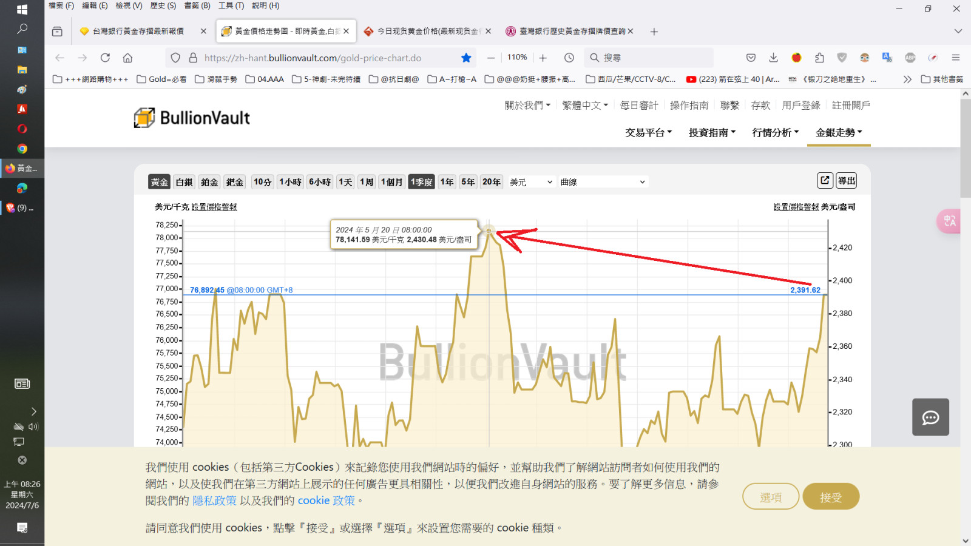The image size is (971, 546).
Task: Click the 導出 export button
Action: point(847,180)
